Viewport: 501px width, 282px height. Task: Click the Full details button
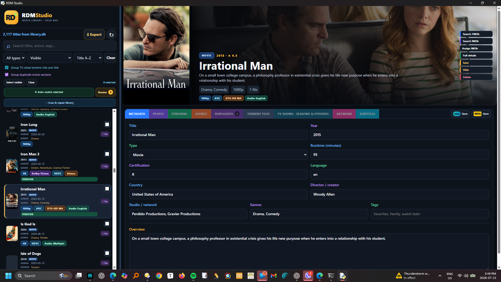[476, 56]
